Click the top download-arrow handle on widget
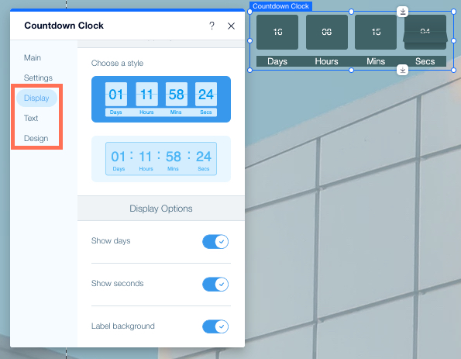The image size is (461, 359). (x=403, y=12)
